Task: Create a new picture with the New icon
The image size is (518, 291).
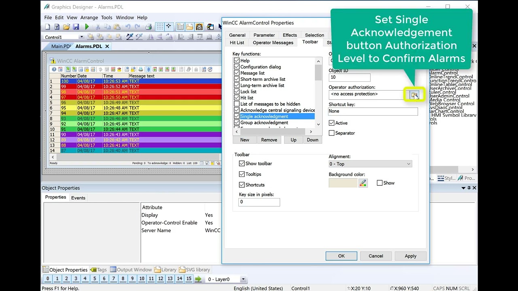Action: tap(47, 27)
